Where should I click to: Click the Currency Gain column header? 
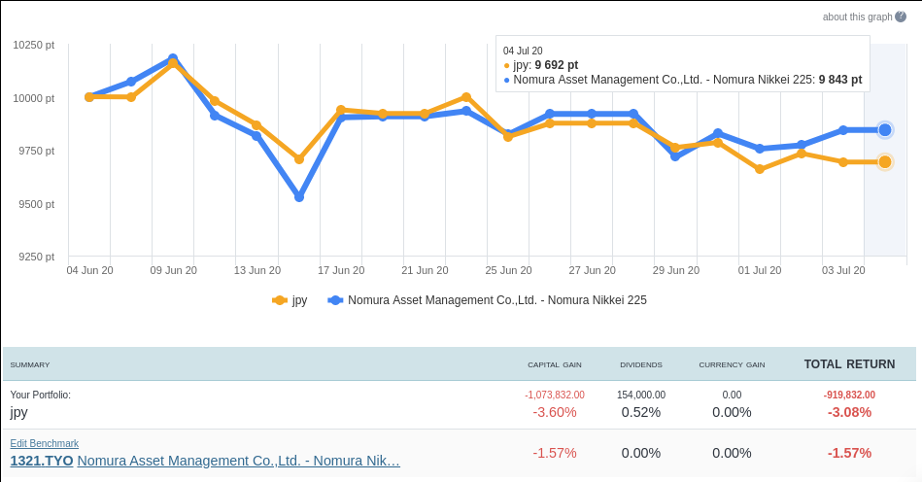[x=732, y=364]
